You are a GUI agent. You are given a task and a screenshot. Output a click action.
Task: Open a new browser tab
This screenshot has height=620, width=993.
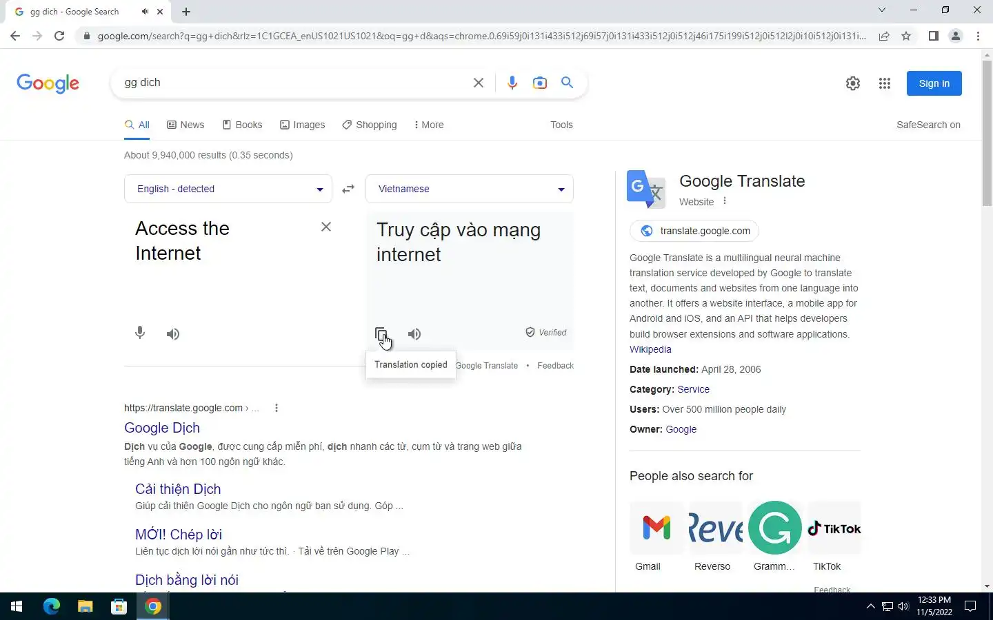(186, 12)
